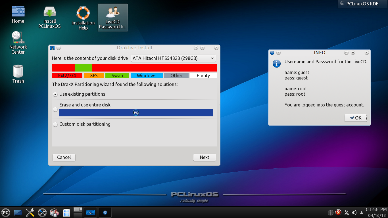Click the blue PC erase-disk preview bar
Screen dimensions: 388x218
tap(136, 113)
